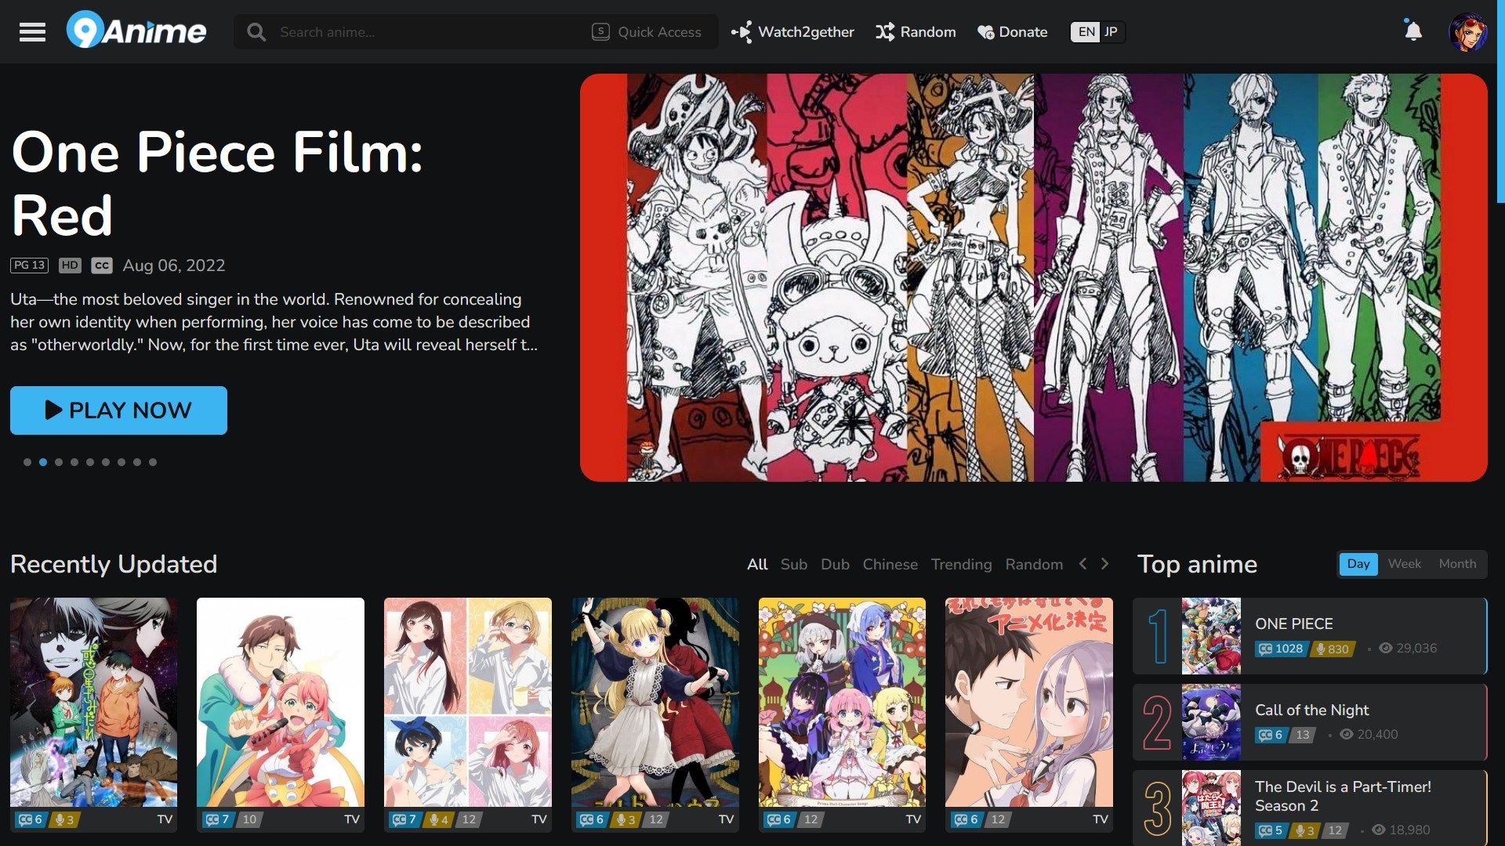Open the first recently updated anime poster
This screenshot has height=846, width=1505.
[93, 703]
